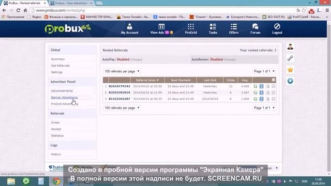The height and width of the screenshot is (186, 331).
Task: Open Statistics under Referrals in the sidebar
Action: (57, 136)
